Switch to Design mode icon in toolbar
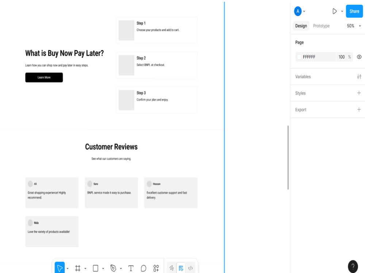Screen dimensions: 365x273 point(181,268)
